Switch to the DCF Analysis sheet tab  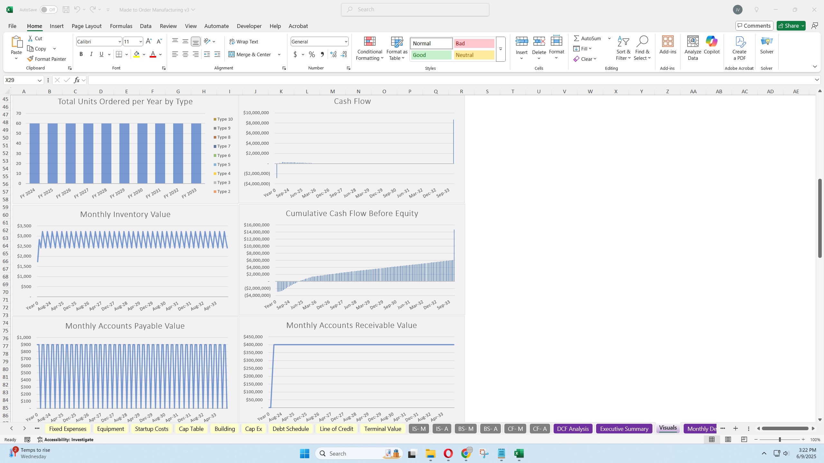tap(573, 429)
